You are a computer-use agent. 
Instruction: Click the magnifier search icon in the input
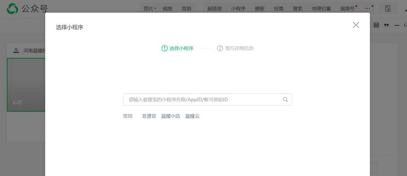click(285, 100)
